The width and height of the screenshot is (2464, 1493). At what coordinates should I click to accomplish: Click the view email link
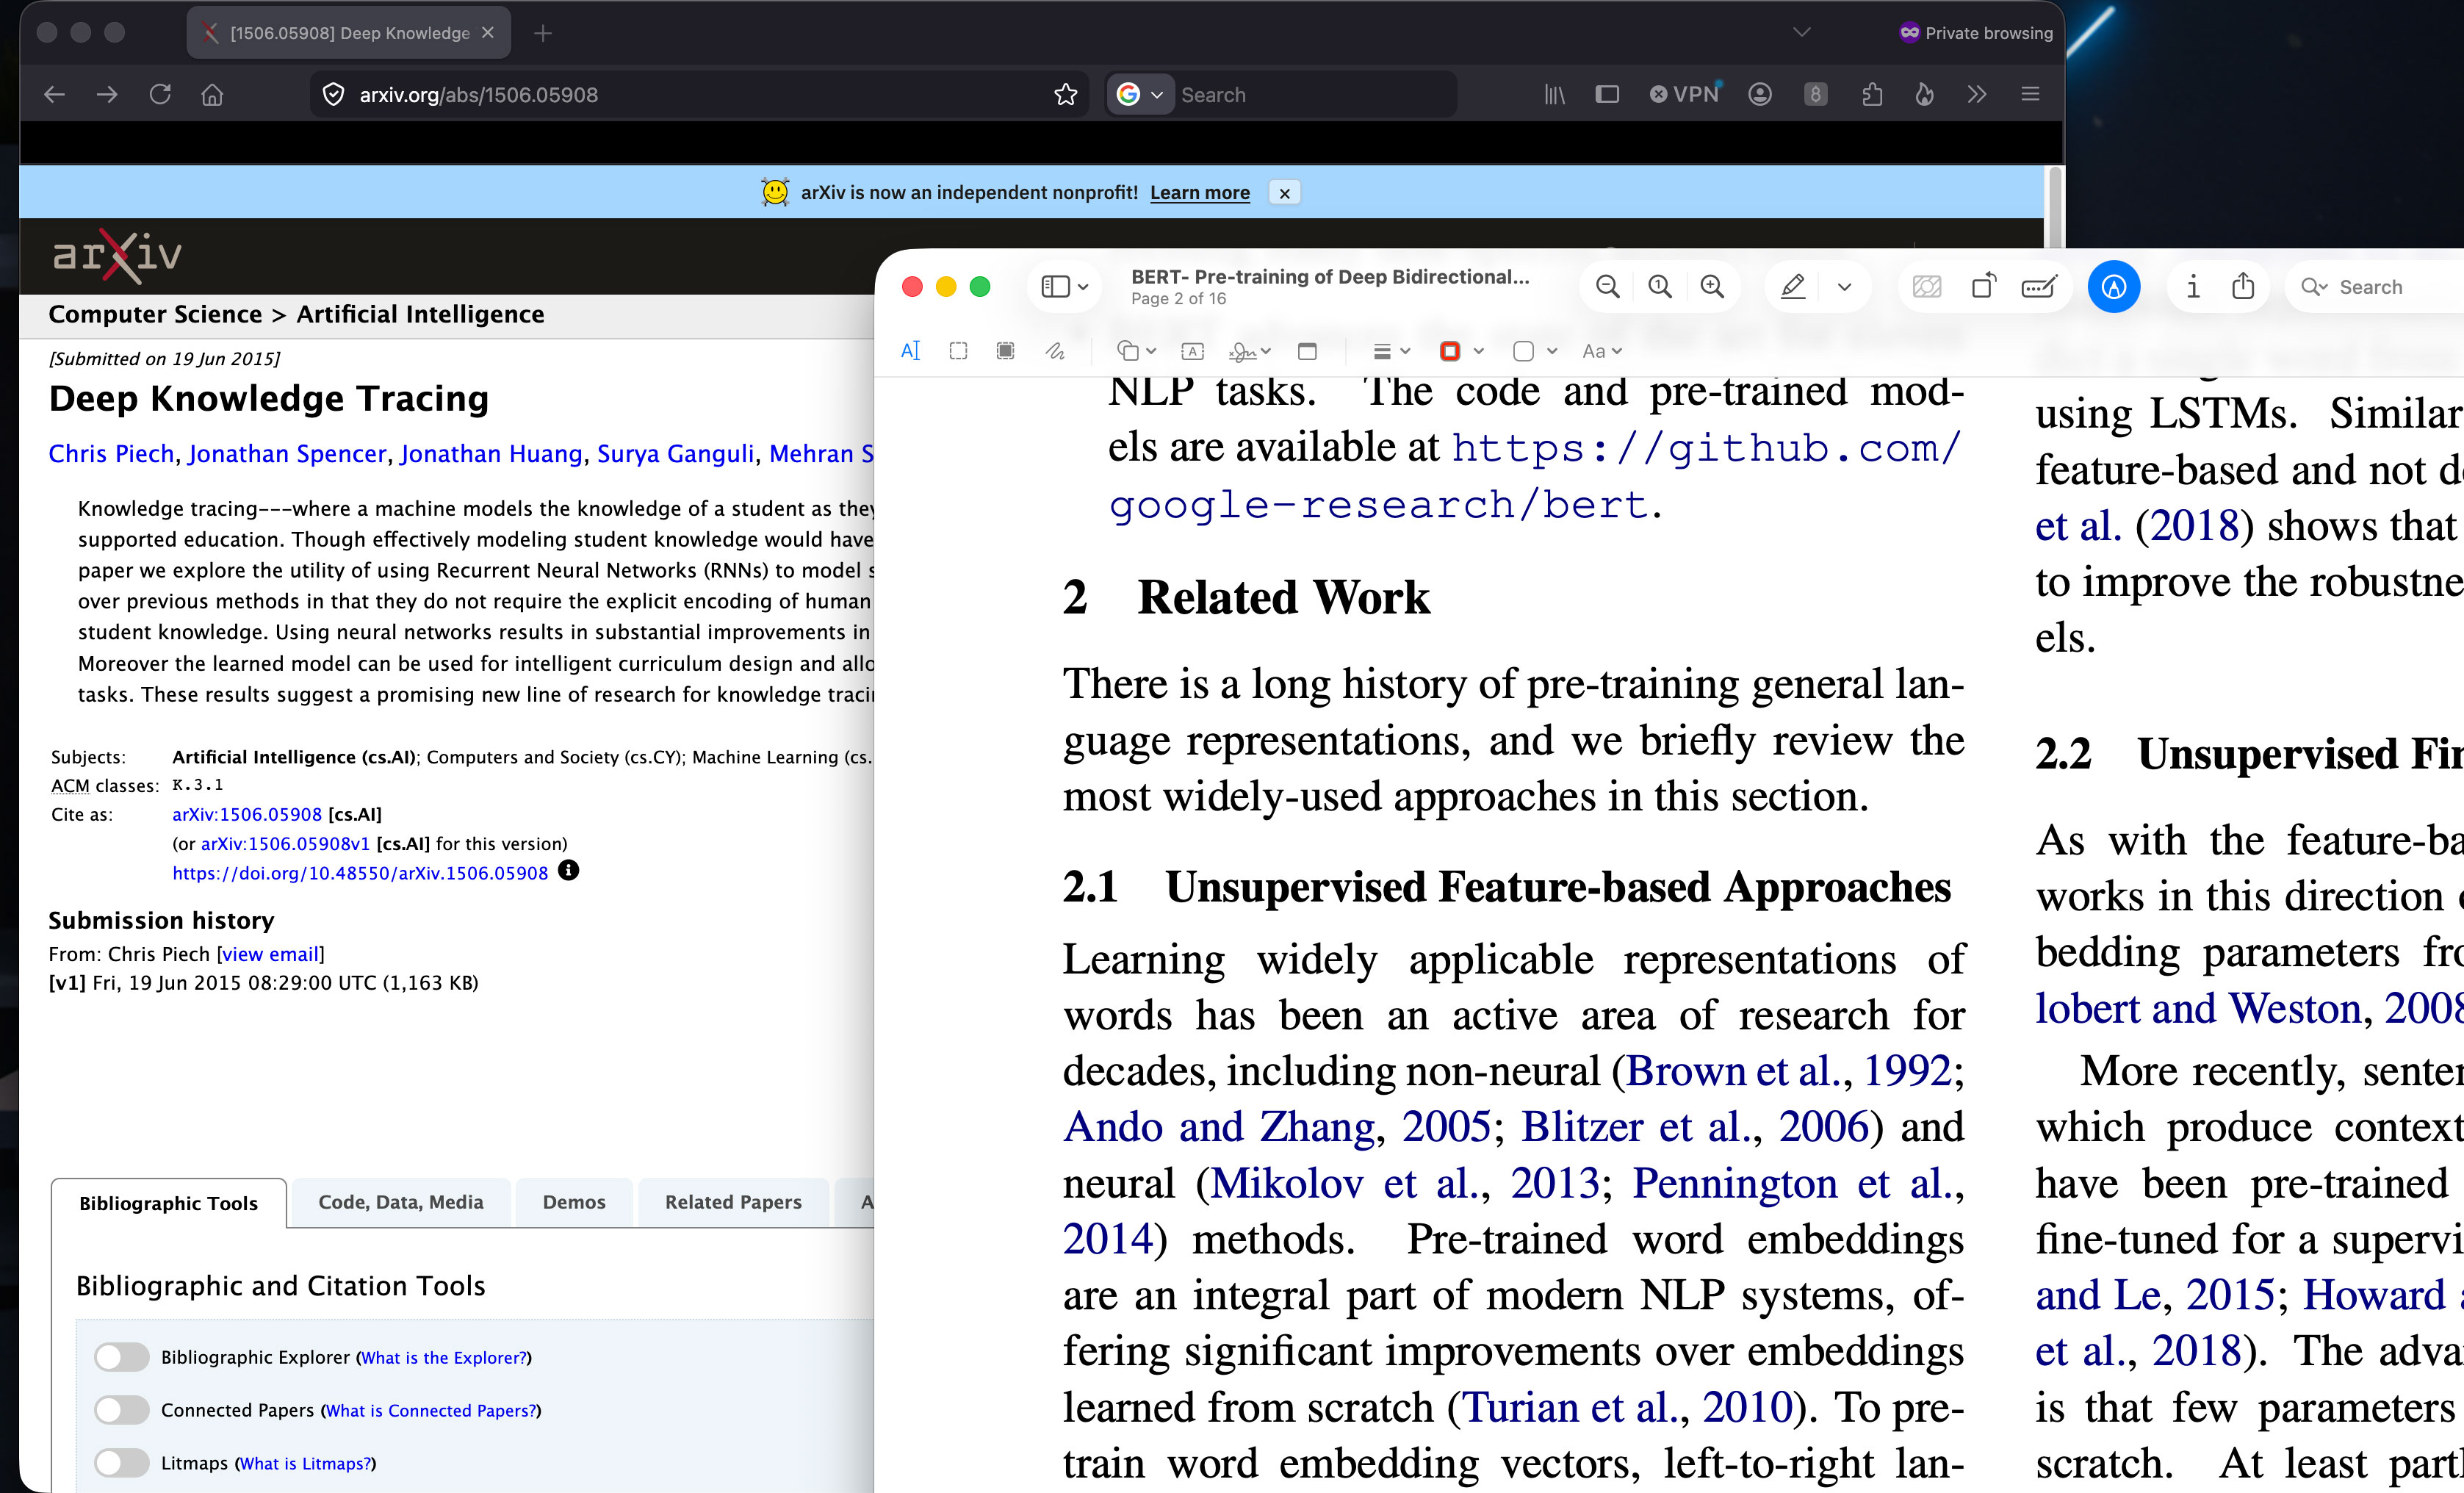point(270,954)
